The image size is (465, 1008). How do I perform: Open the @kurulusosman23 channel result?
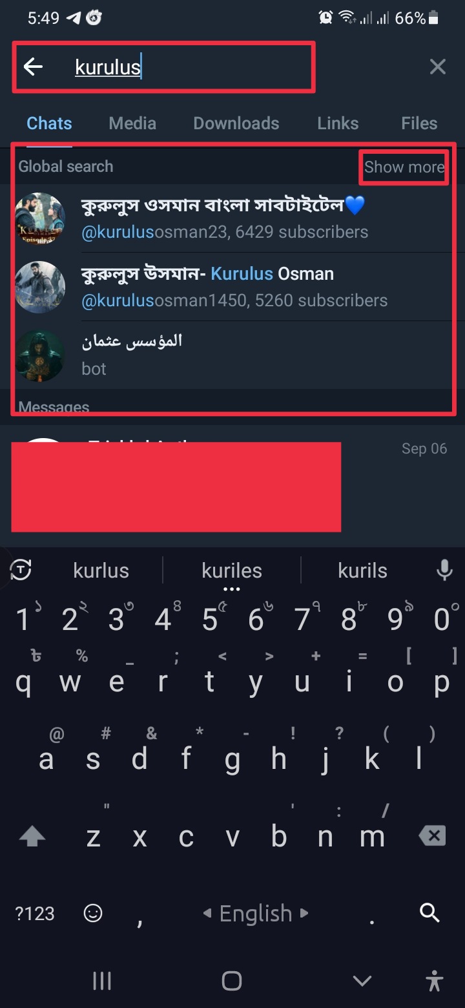coord(232,218)
